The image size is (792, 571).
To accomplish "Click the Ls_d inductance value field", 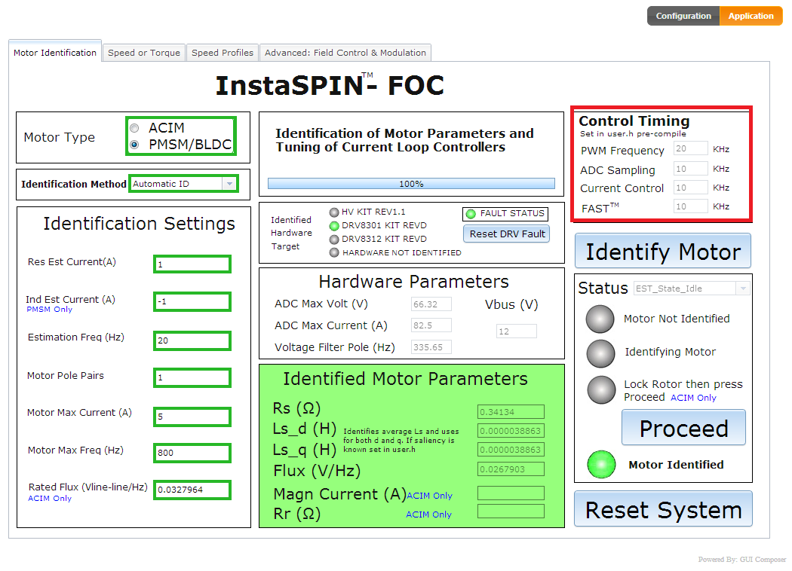I will click(x=511, y=431).
